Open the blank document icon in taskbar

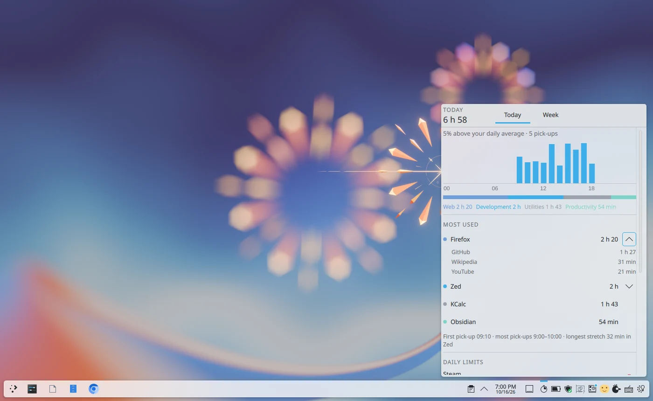(x=53, y=389)
